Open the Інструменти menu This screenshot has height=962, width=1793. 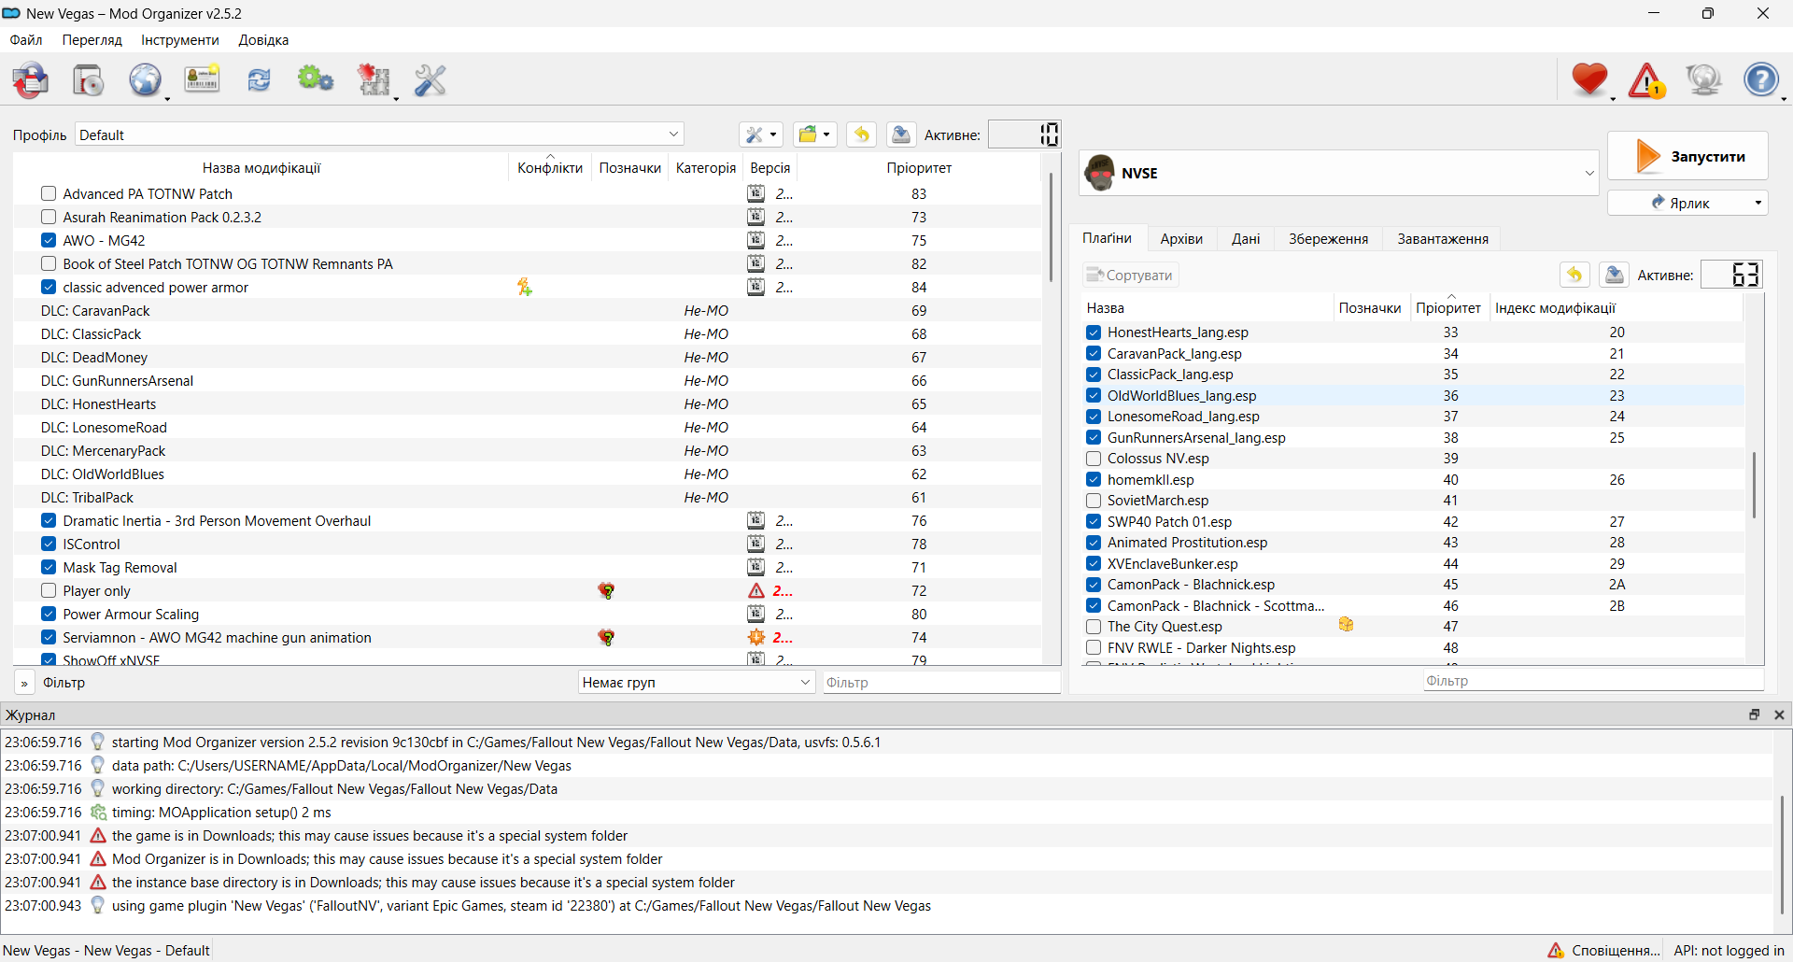[179, 40]
